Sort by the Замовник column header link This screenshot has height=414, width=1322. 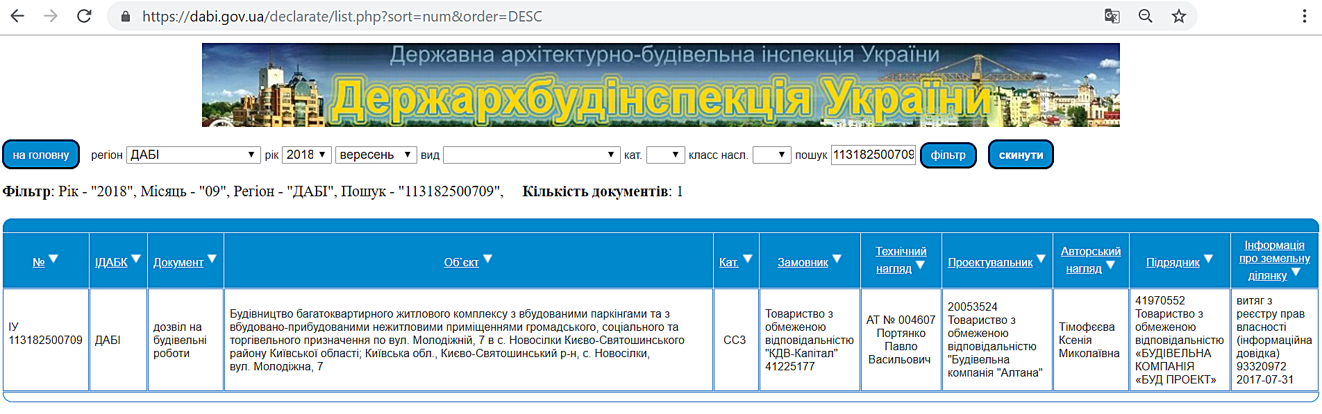[x=803, y=262]
